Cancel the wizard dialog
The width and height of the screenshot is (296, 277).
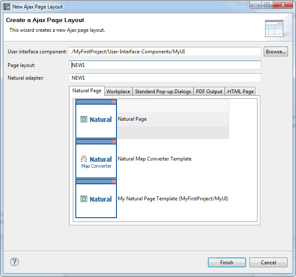point(268,262)
